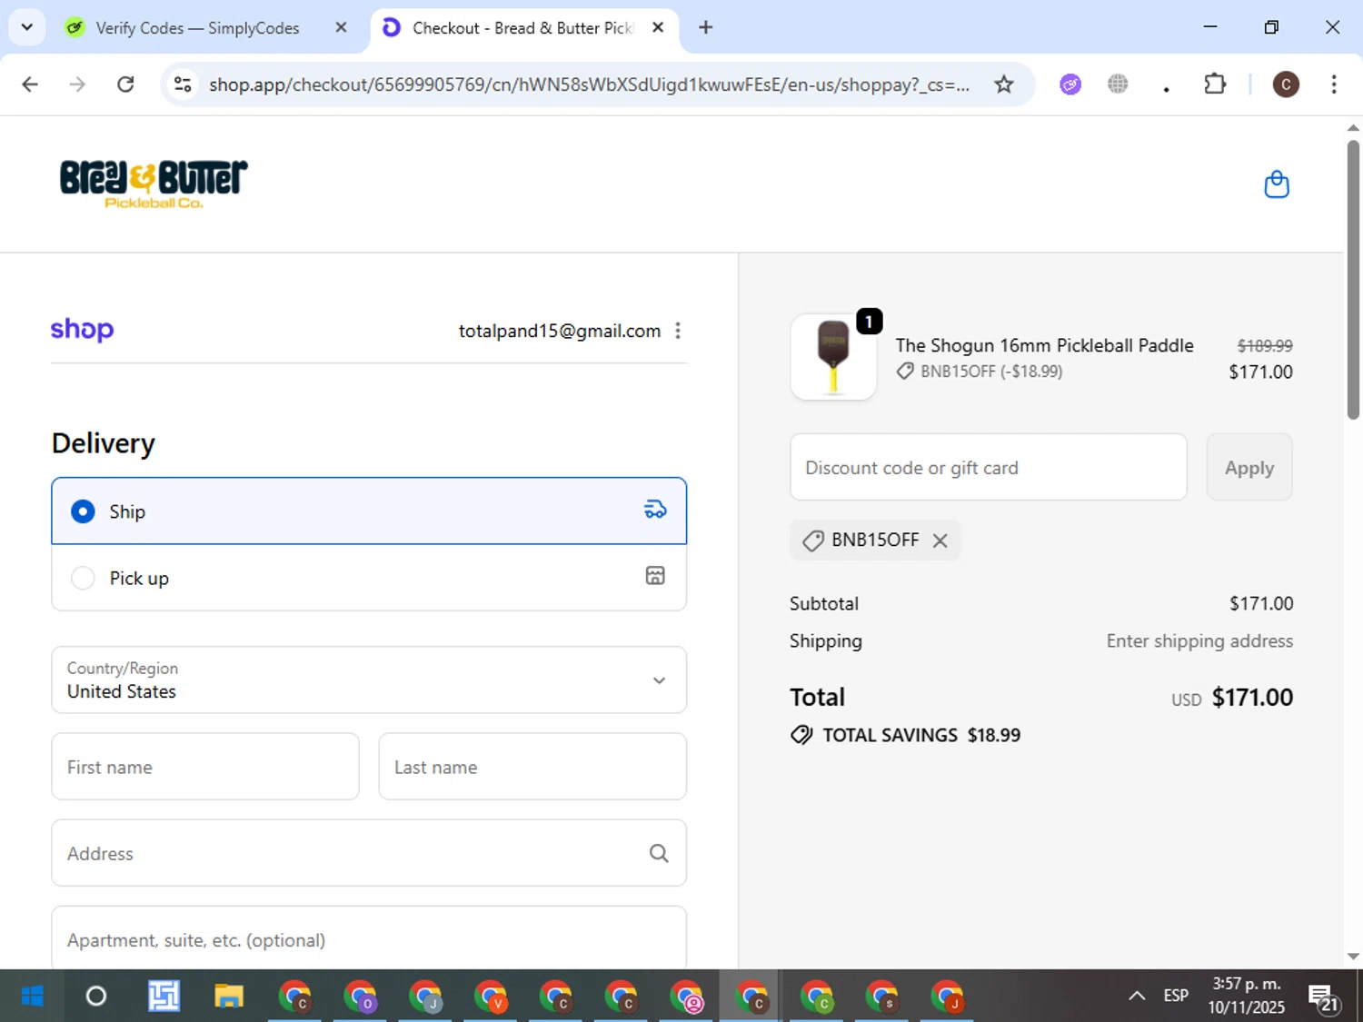Image resolution: width=1363 pixels, height=1022 pixels.
Task: Open the Windows Start menu
Action: pyautogui.click(x=32, y=997)
